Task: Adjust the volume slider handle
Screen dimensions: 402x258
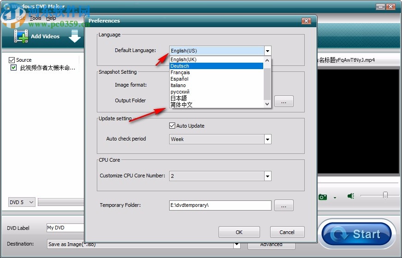Action: [385, 195]
